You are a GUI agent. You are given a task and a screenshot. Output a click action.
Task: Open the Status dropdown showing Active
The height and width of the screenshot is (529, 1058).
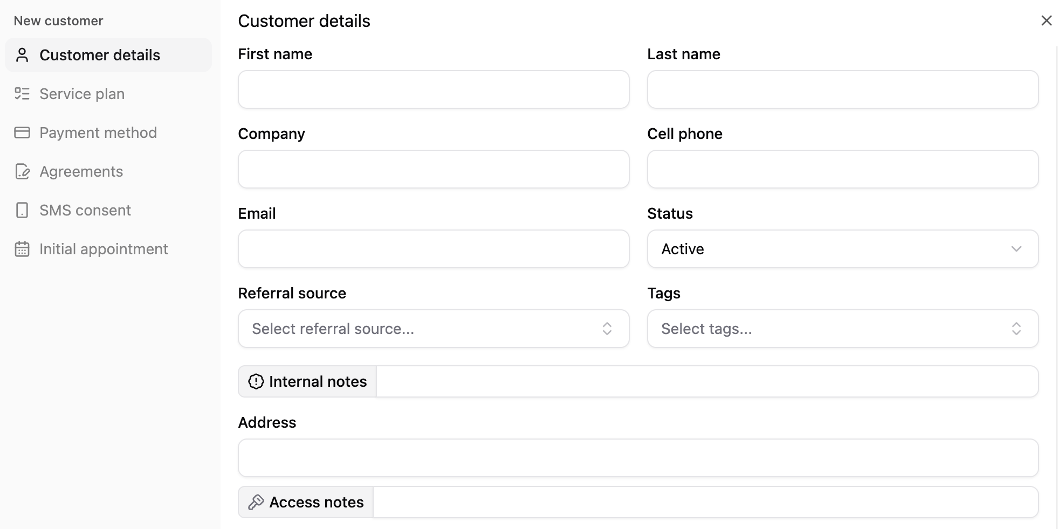pyautogui.click(x=842, y=249)
